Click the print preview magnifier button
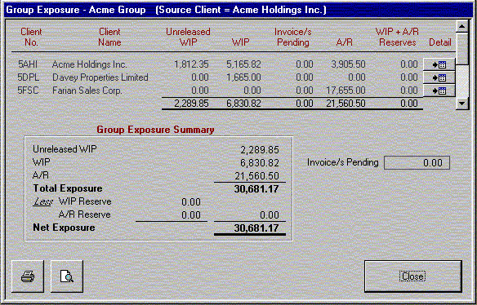The height and width of the screenshot is (305, 477). [67, 276]
